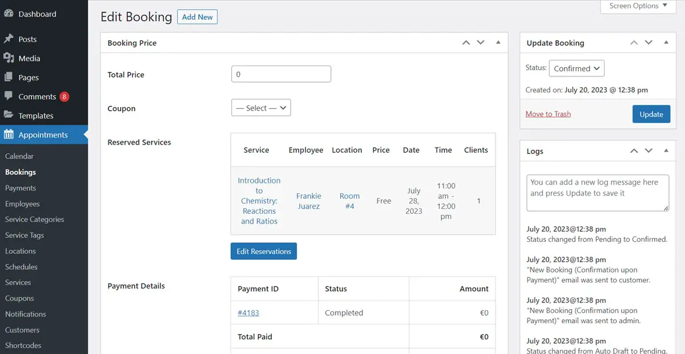The height and width of the screenshot is (354, 685).
Task: Move Update Booking panel up
Action: coord(634,43)
